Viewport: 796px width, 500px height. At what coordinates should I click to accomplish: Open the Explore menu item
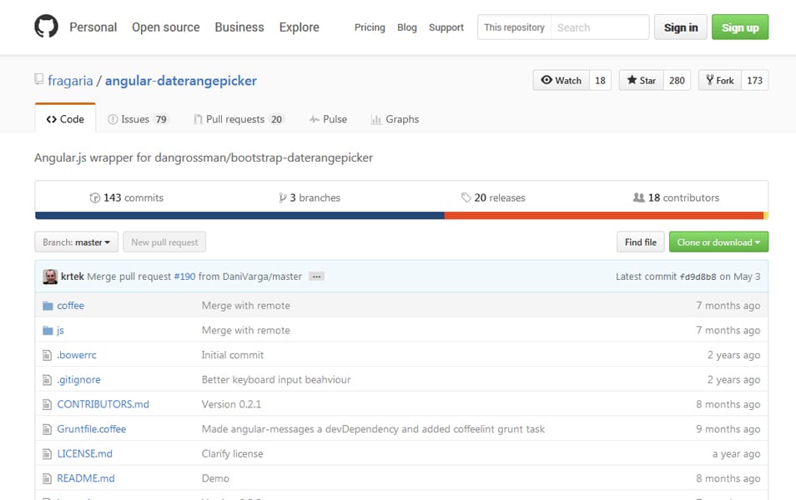coord(299,27)
